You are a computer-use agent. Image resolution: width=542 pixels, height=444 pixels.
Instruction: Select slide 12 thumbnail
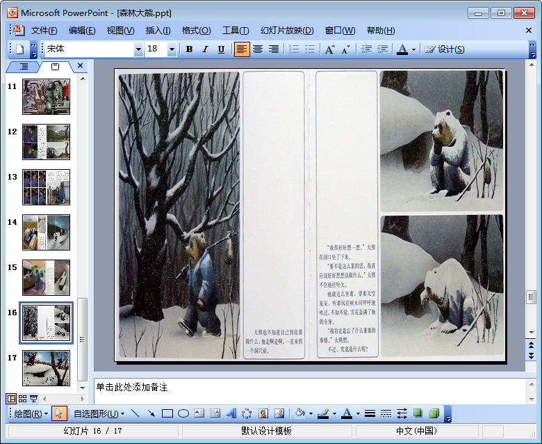tap(47, 142)
